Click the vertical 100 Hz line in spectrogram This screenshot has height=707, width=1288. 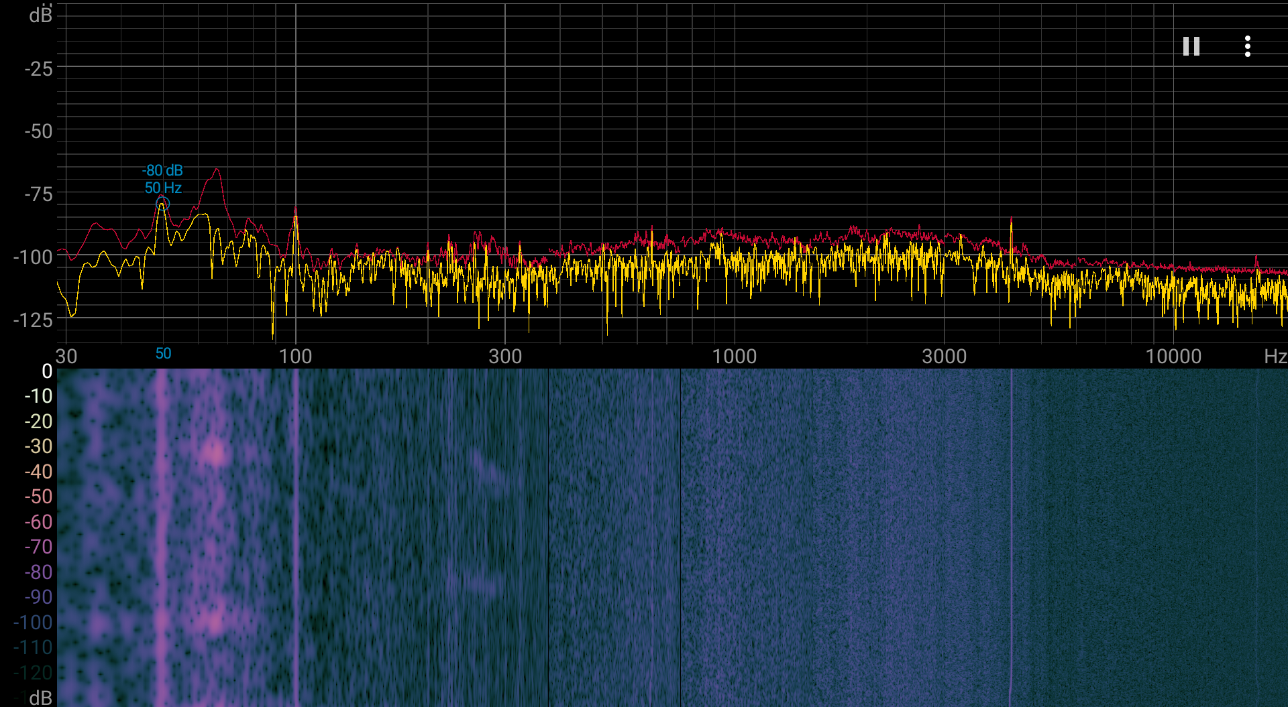coord(296,537)
